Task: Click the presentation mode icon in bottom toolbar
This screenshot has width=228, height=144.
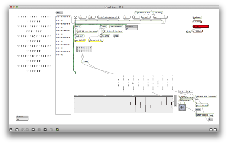Action: pos(33,130)
